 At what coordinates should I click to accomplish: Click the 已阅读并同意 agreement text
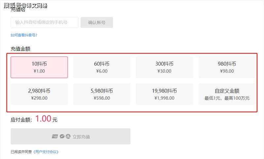21,152
